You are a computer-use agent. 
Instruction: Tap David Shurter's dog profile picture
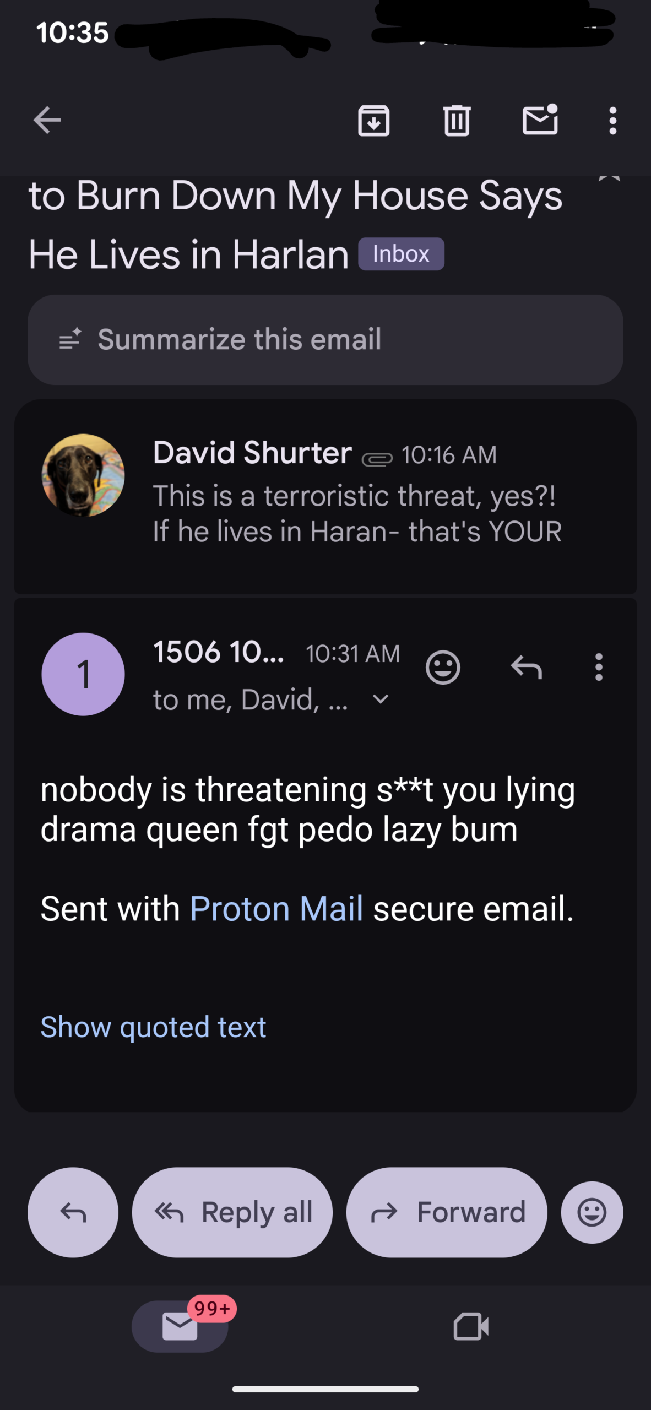point(83,475)
